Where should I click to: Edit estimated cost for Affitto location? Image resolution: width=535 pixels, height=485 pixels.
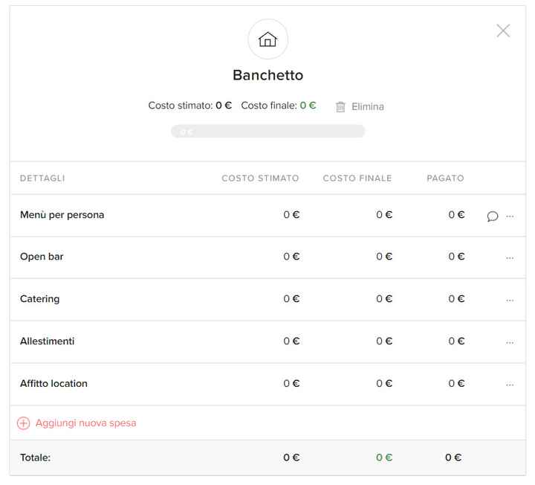pos(291,384)
